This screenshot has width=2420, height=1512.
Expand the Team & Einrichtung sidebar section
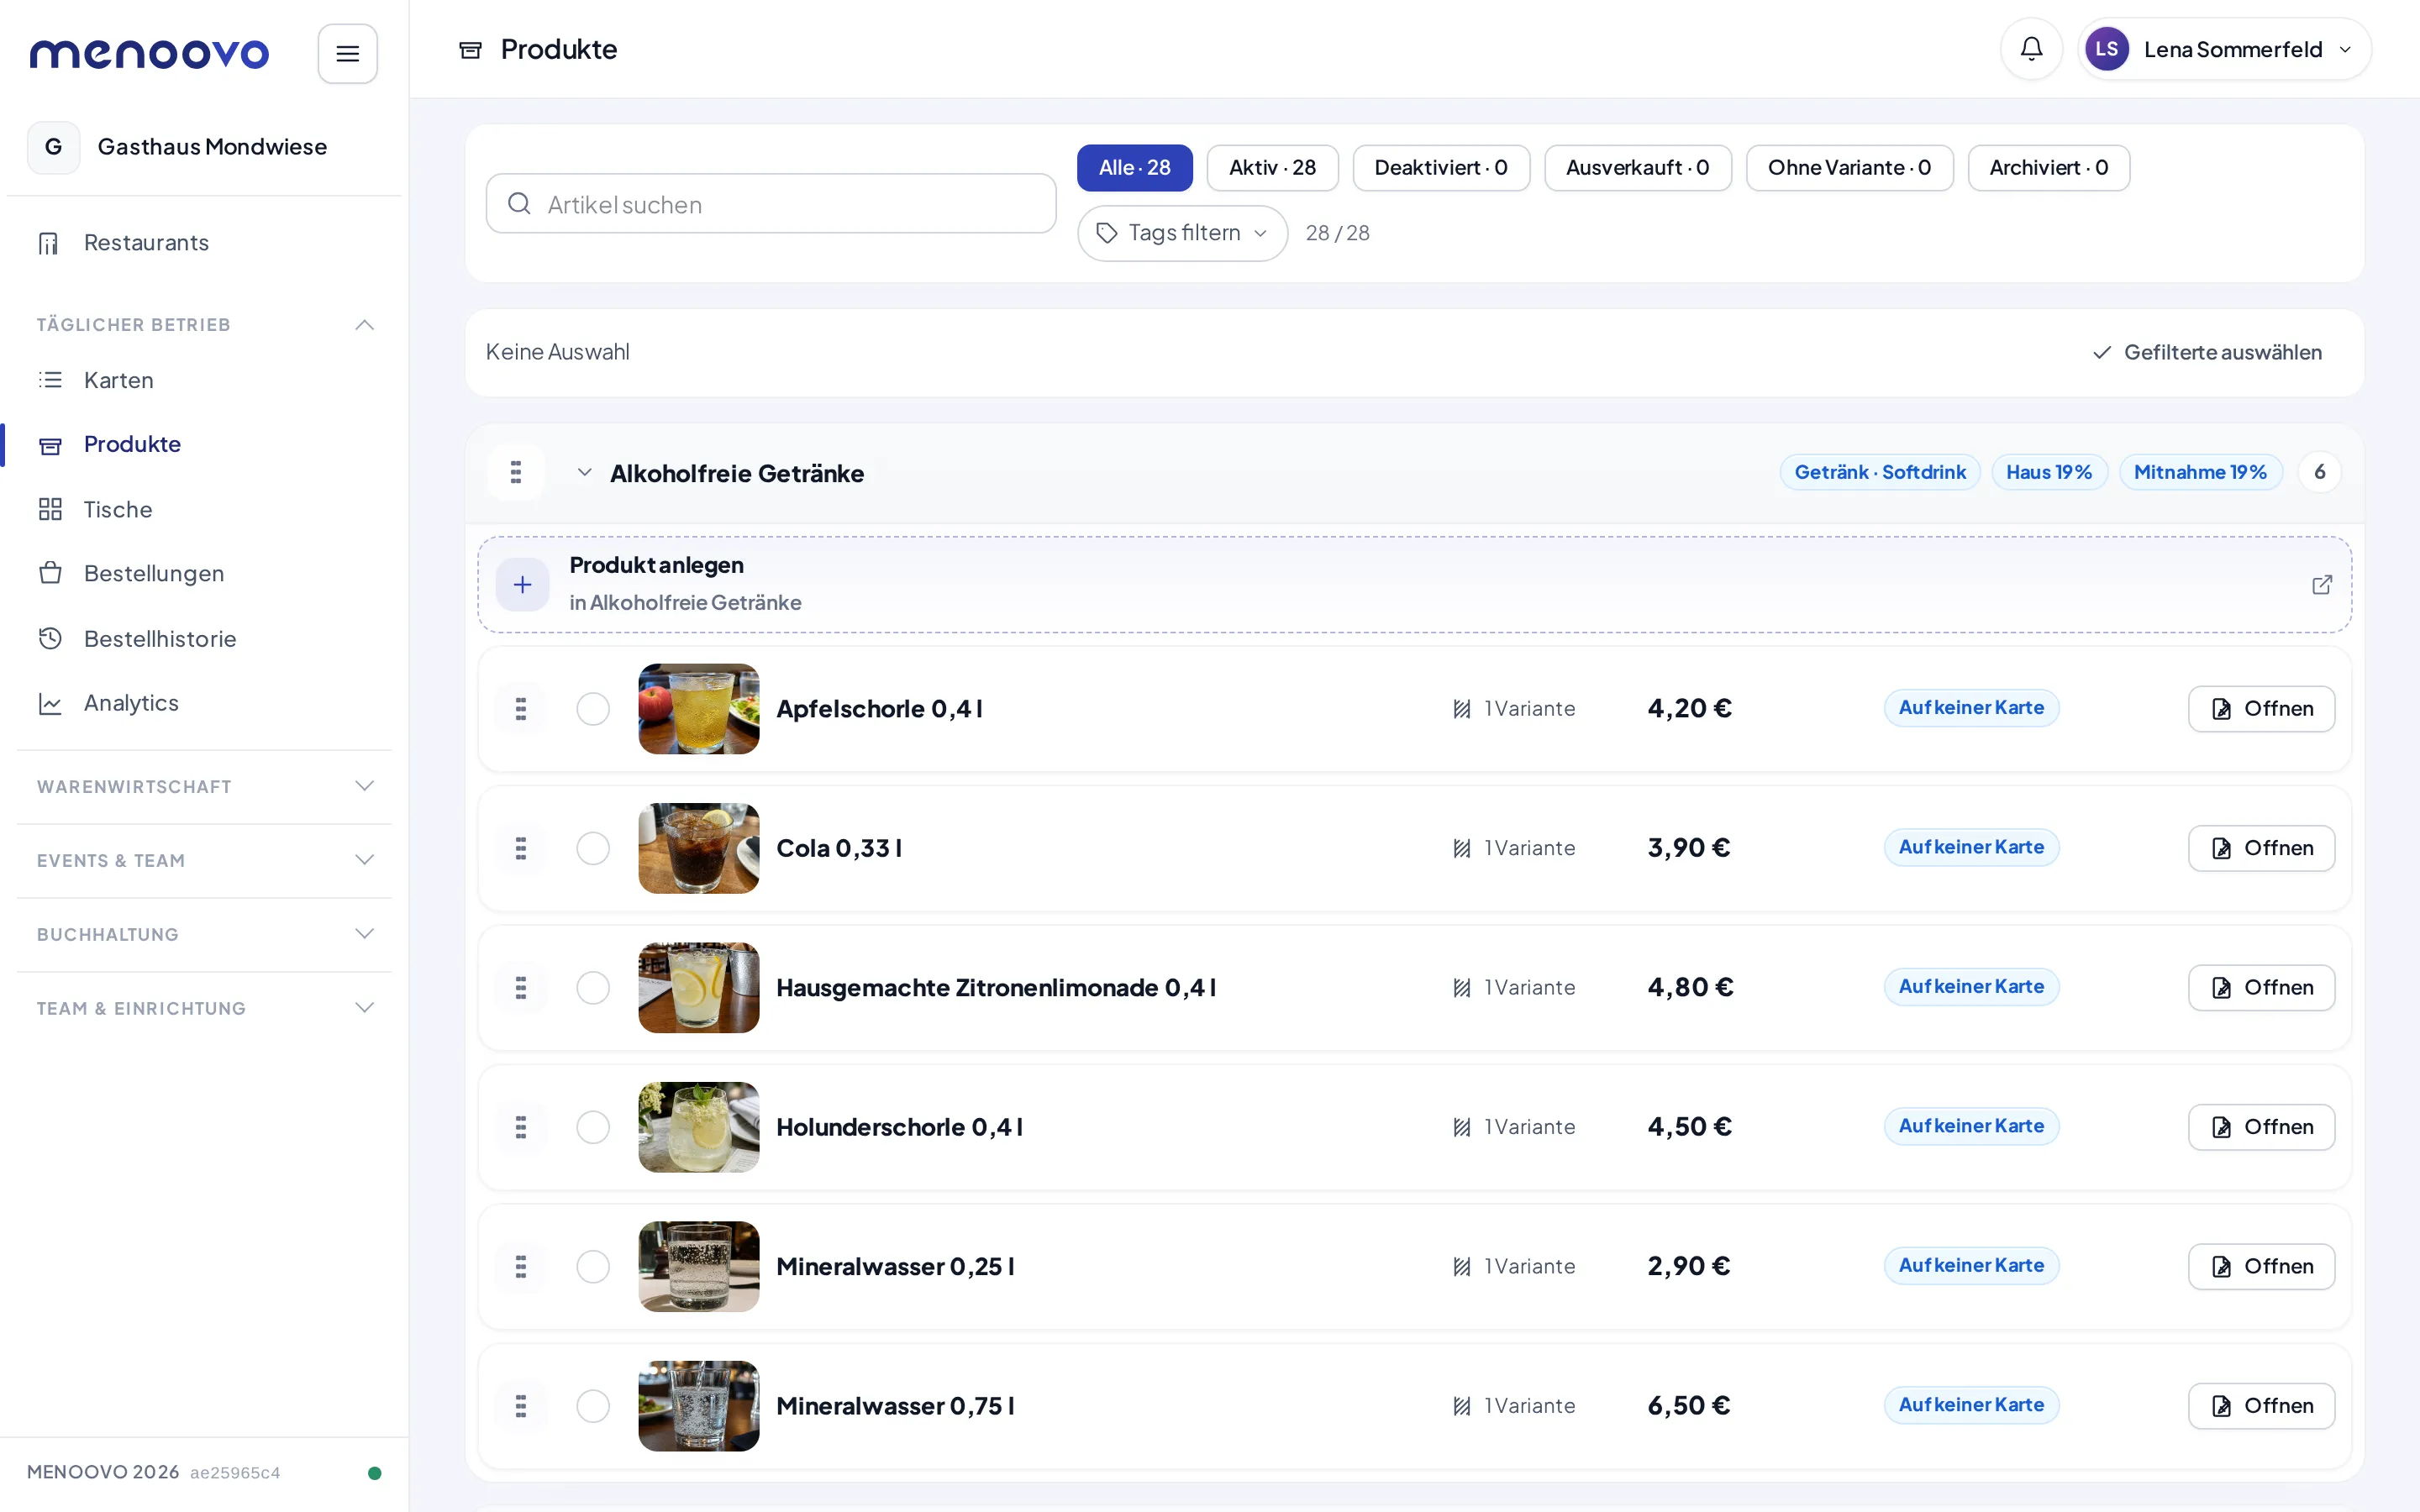coord(365,1008)
